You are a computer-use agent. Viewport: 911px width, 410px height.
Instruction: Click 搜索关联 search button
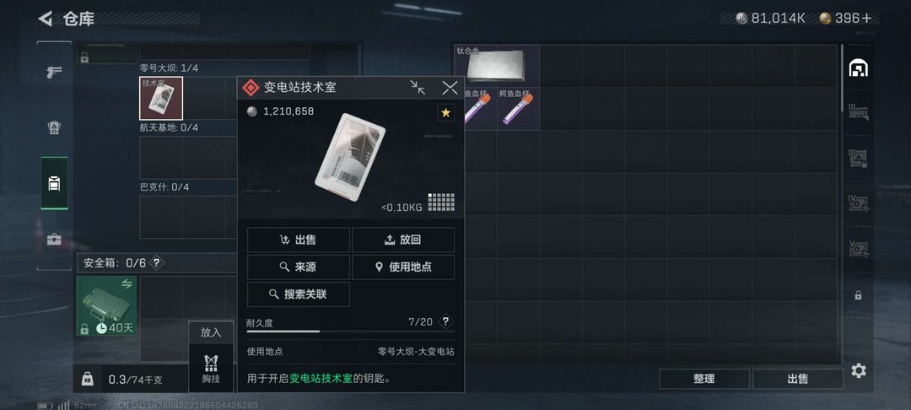click(299, 294)
